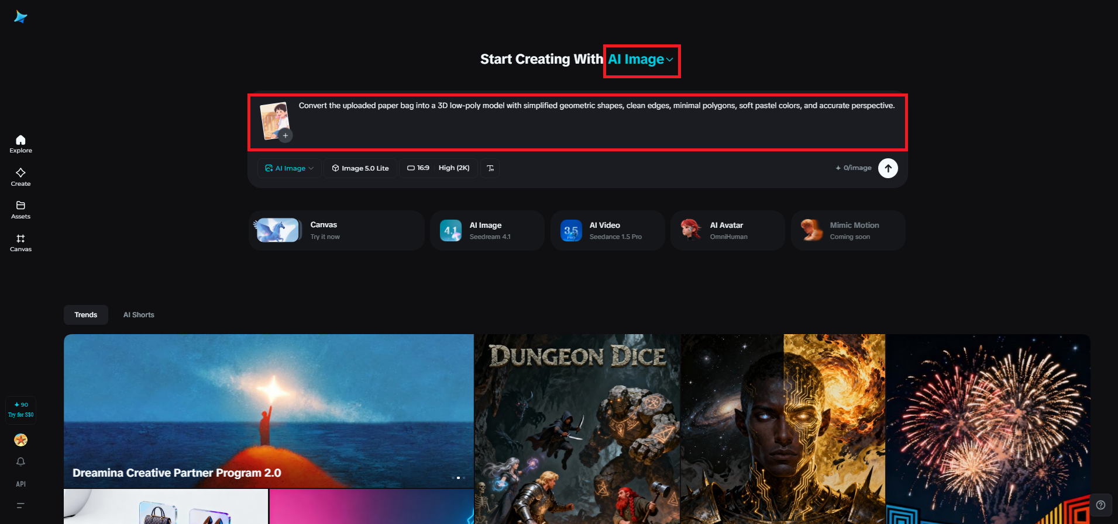Change the High (2K) resolution setting
The image size is (1118, 524).
coord(454,168)
